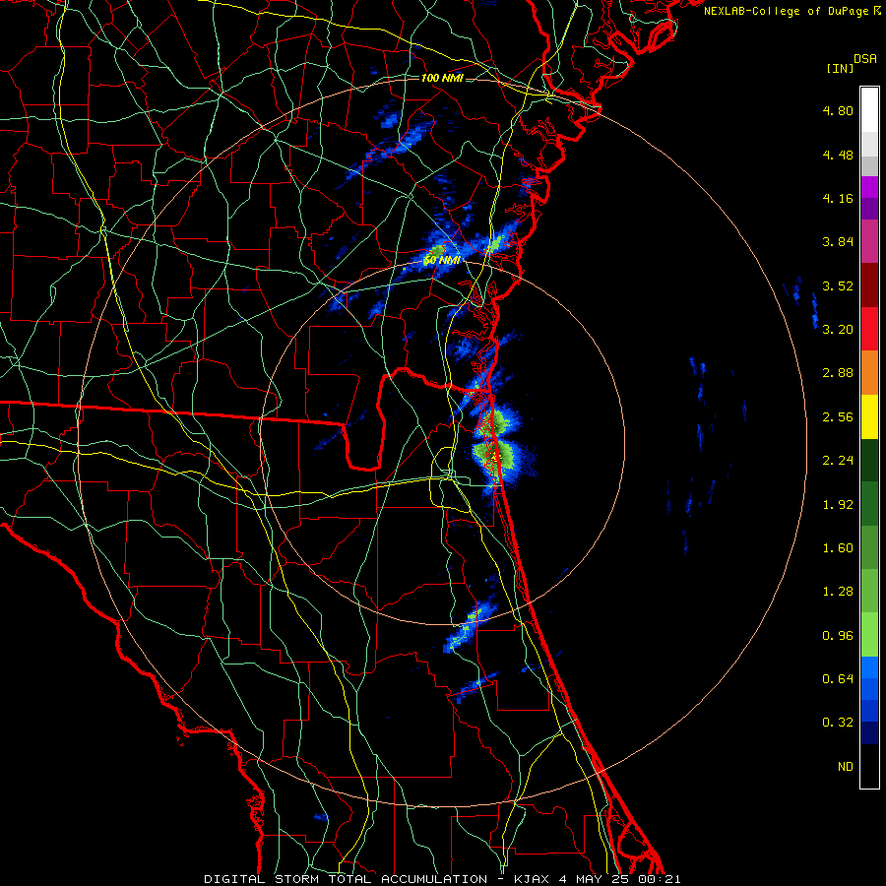Screen dimensions: 886x886
Task: Click the 50 NMI range ring label
Action: pos(442,260)
